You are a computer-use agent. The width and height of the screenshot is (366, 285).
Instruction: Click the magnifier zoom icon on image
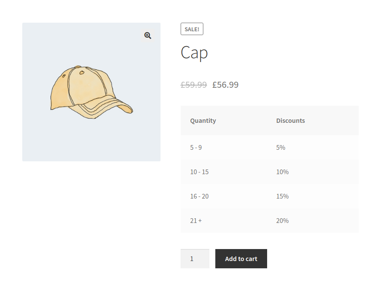[x=148, y=36]
